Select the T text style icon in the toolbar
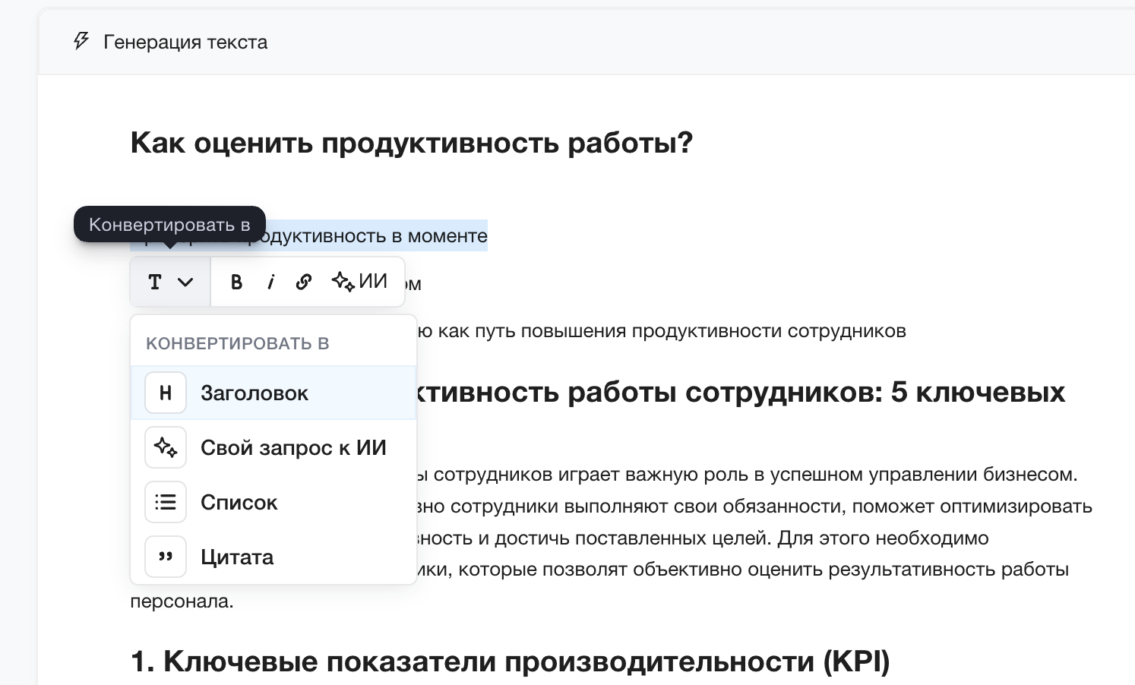 pos(155,282)
